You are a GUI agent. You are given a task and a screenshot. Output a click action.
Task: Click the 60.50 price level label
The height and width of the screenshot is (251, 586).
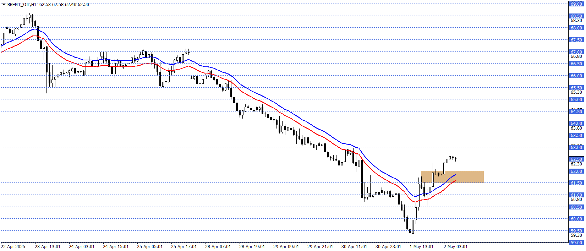pos(576,207)
